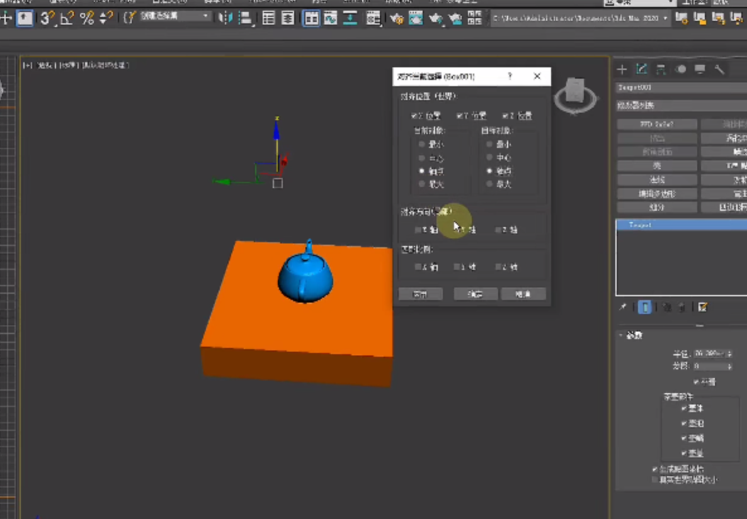Click the Angle Snap toggle icon

[x=67, y=18]
